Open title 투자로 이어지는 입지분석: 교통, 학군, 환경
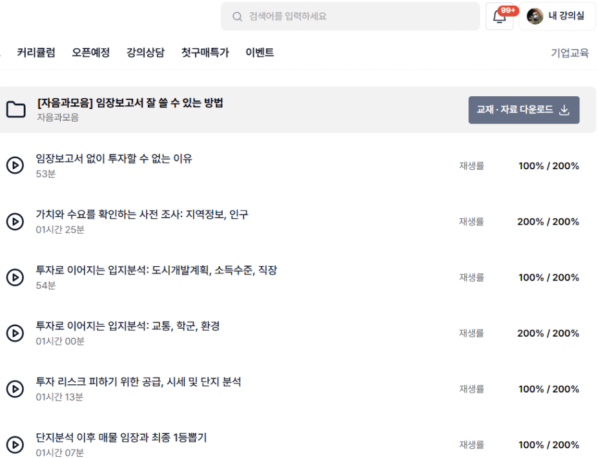Viewport: 598px width, 458px height. click(x=128, y=326)
